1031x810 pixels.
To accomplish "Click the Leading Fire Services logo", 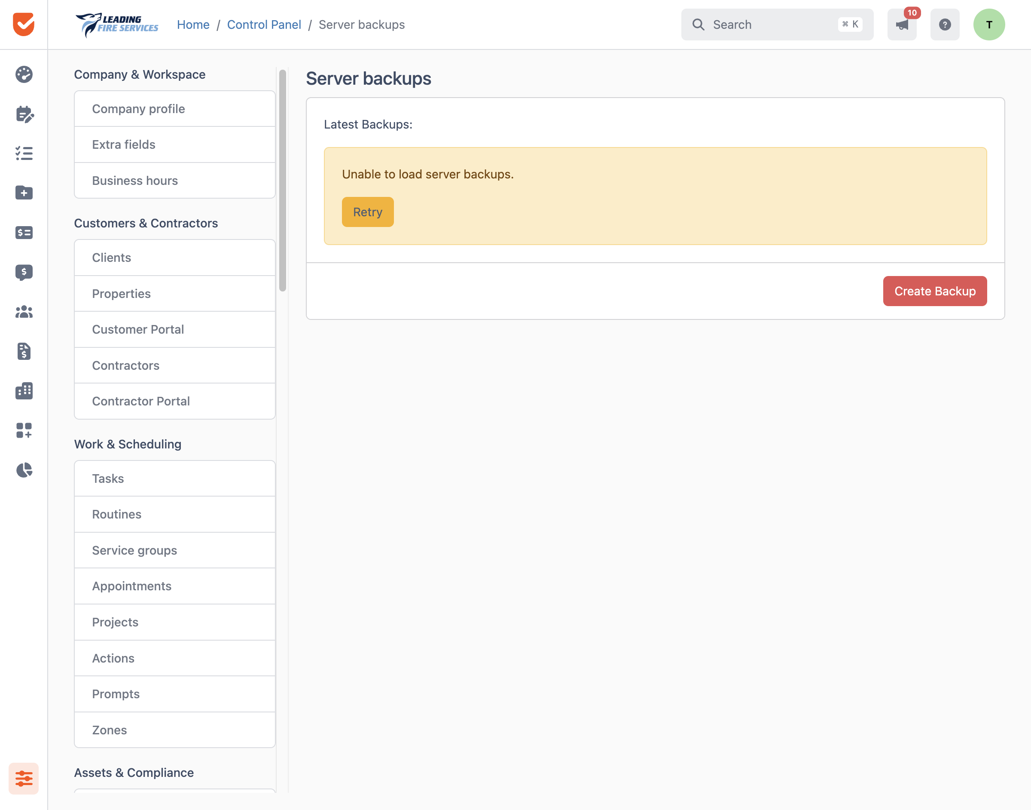I will [x=117, y=24].
